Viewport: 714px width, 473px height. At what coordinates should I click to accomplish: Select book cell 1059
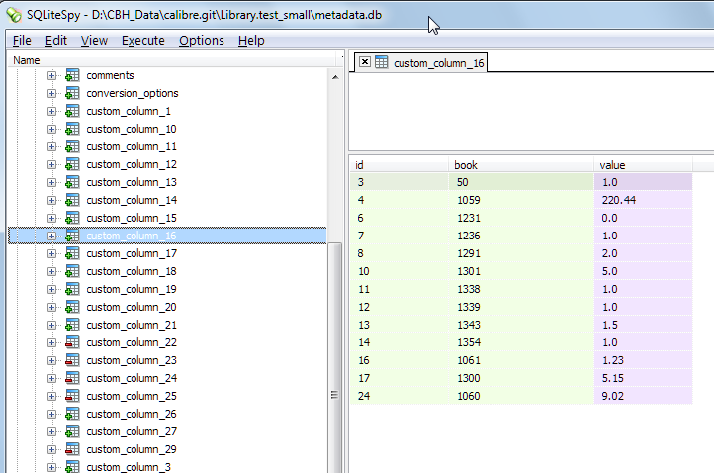(521, 200)
